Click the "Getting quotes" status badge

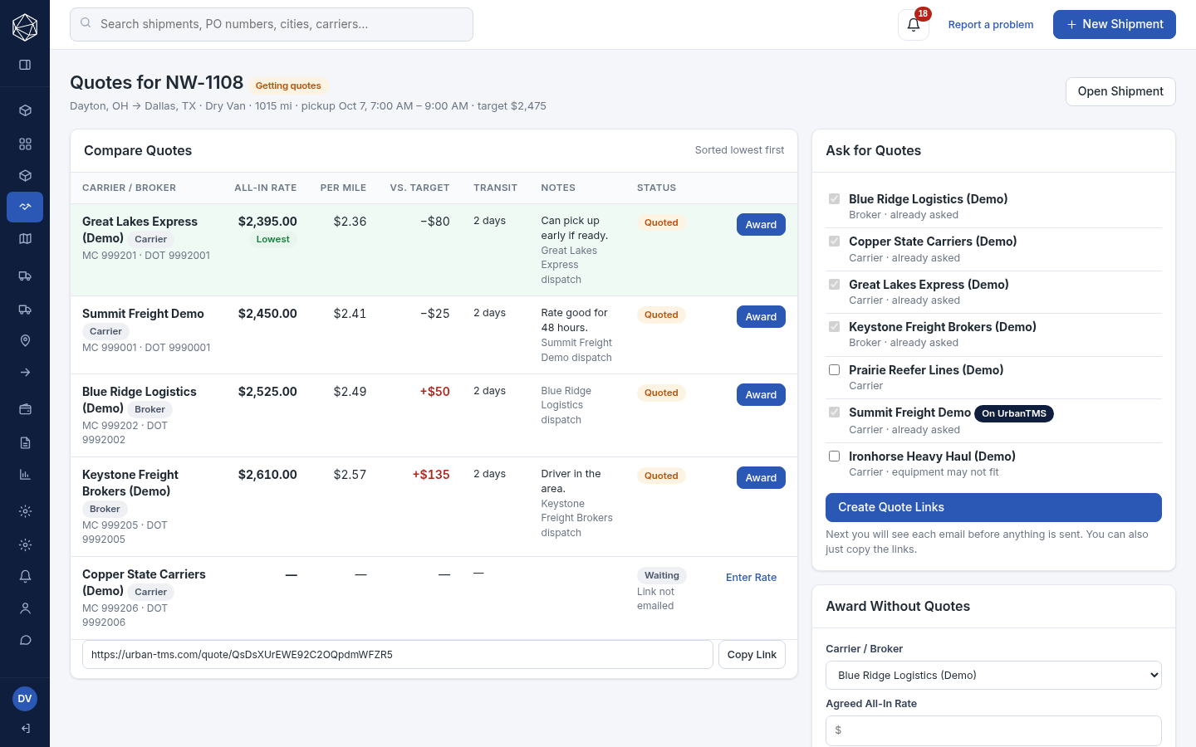pyautogui.click(x=288, y=85)
